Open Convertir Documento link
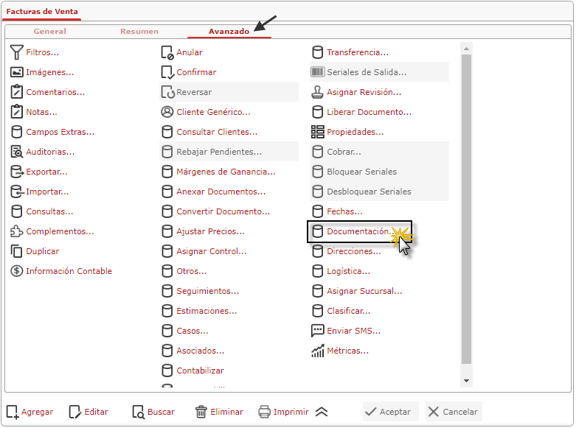This screenshot has width=576, height=428. click(x=223, y=211)
